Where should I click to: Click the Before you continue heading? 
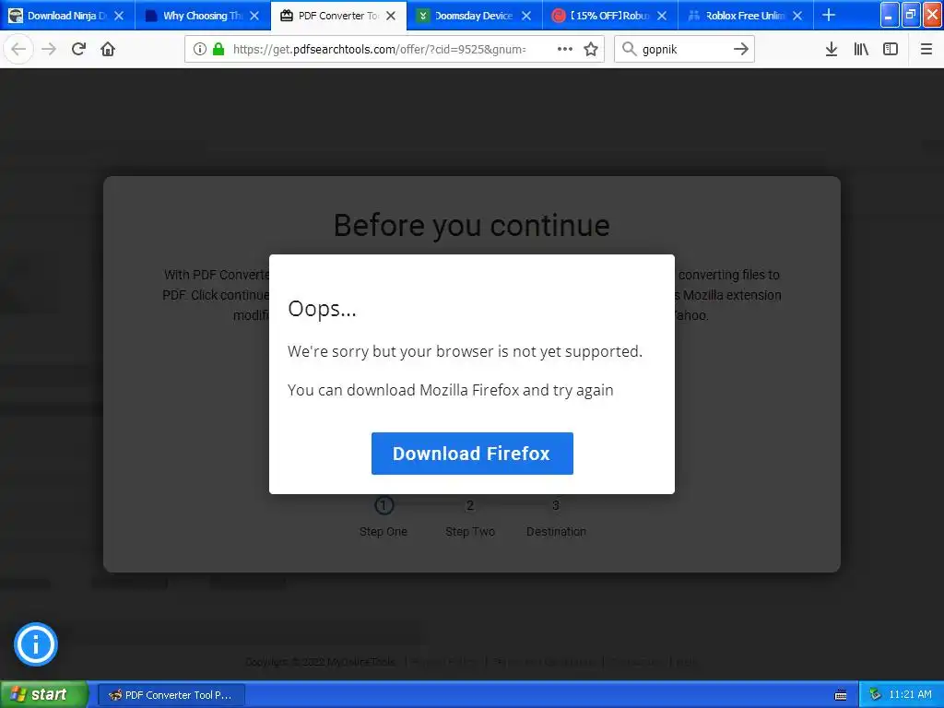pos(471,225)
